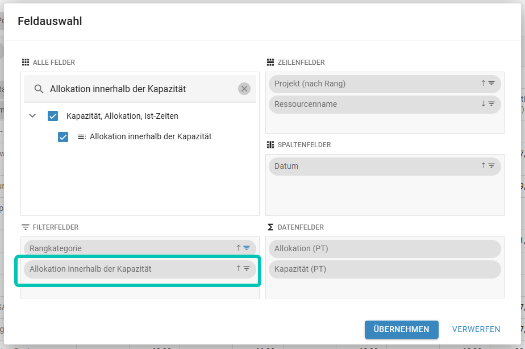This screenshot has width=525, height=349.
Task: Select the Datum column field chip
Action: click(x=385, y=166)
